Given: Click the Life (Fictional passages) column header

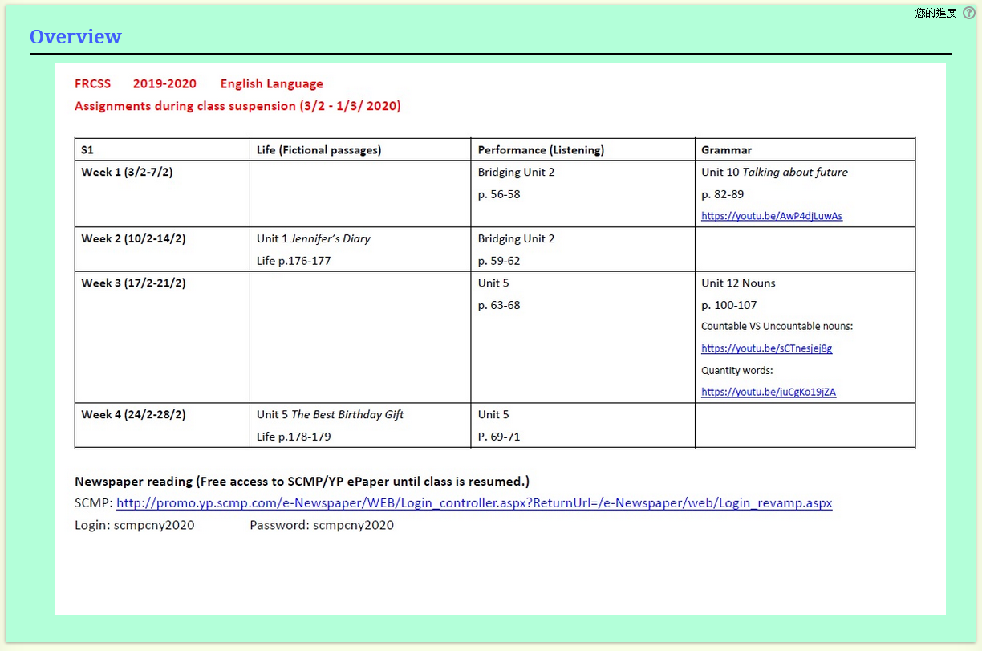Looking at the screenshot, I should point(319,150).
